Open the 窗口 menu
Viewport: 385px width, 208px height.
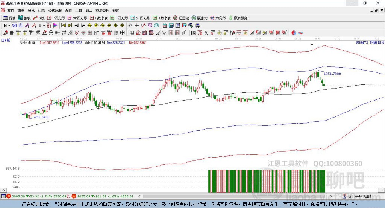(89, 10)
